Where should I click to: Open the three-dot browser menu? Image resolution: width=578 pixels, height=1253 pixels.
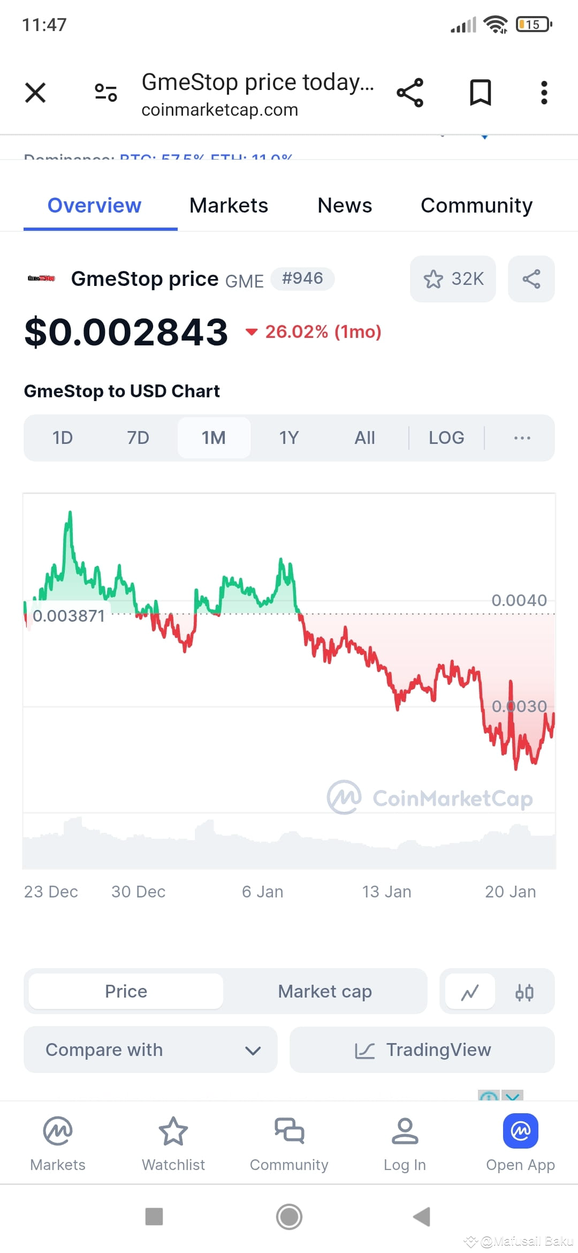(544, 93)
